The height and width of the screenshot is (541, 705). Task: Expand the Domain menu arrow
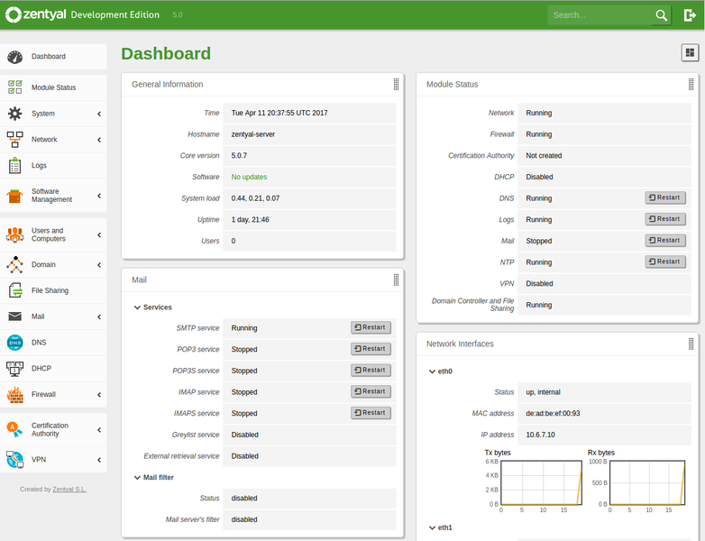click(99, 265)
